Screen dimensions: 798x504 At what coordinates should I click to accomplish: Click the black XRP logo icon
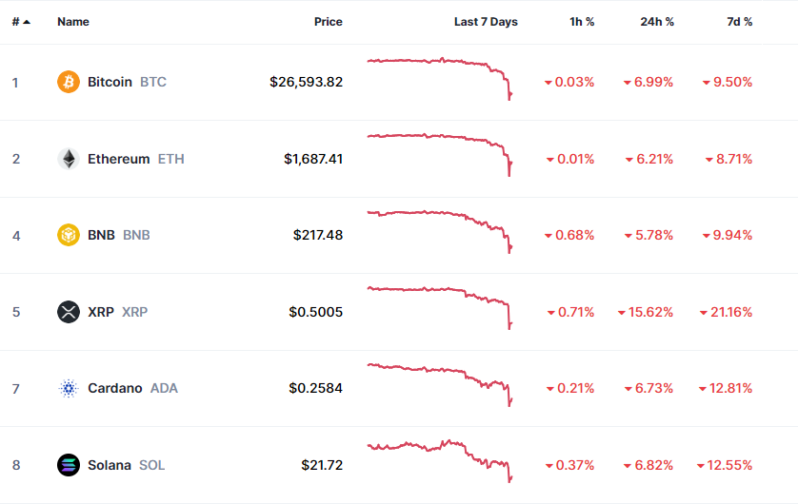click(x=69, y=312)
